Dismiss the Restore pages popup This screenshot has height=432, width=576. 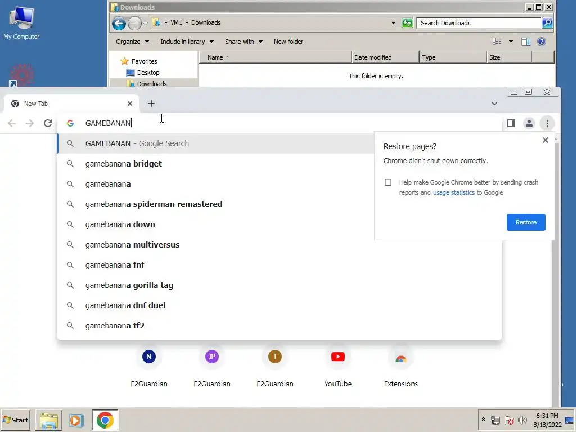pyautogui.click(x=546, y=140)
